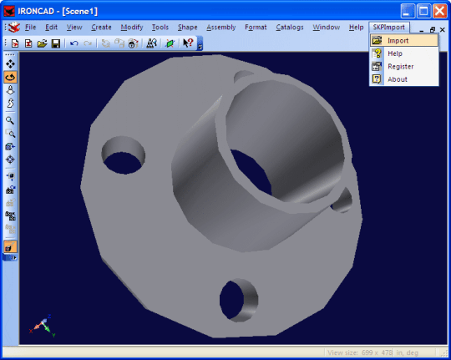Select the Dolly camera tool
Screen dimensions: 451x360
tap(10, 90)
